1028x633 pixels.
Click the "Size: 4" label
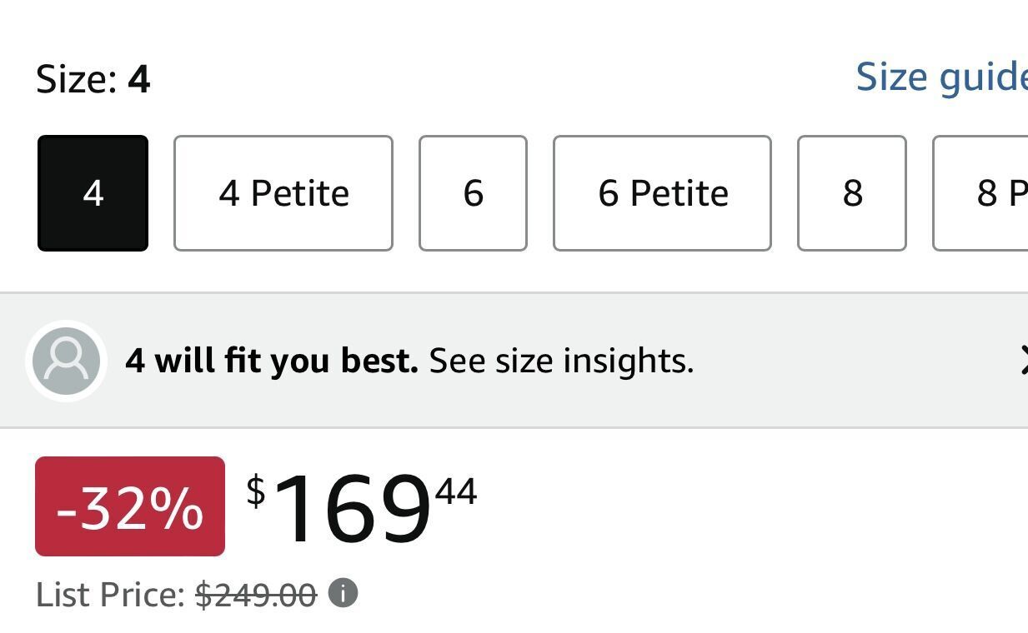click(x=93, y=80)
